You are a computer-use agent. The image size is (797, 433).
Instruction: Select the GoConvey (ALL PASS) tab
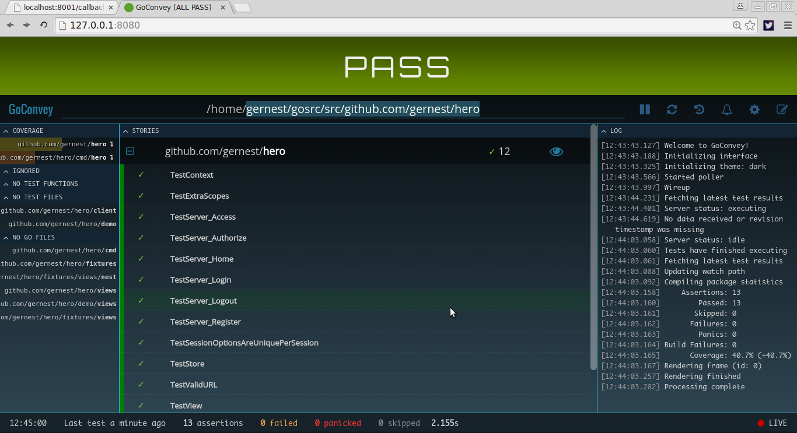point(175,8)
